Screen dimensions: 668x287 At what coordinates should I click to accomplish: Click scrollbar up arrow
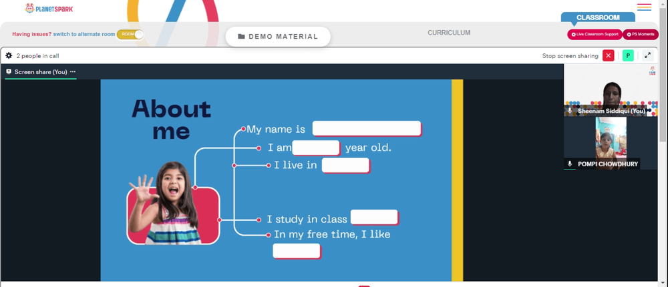point(663,3)
